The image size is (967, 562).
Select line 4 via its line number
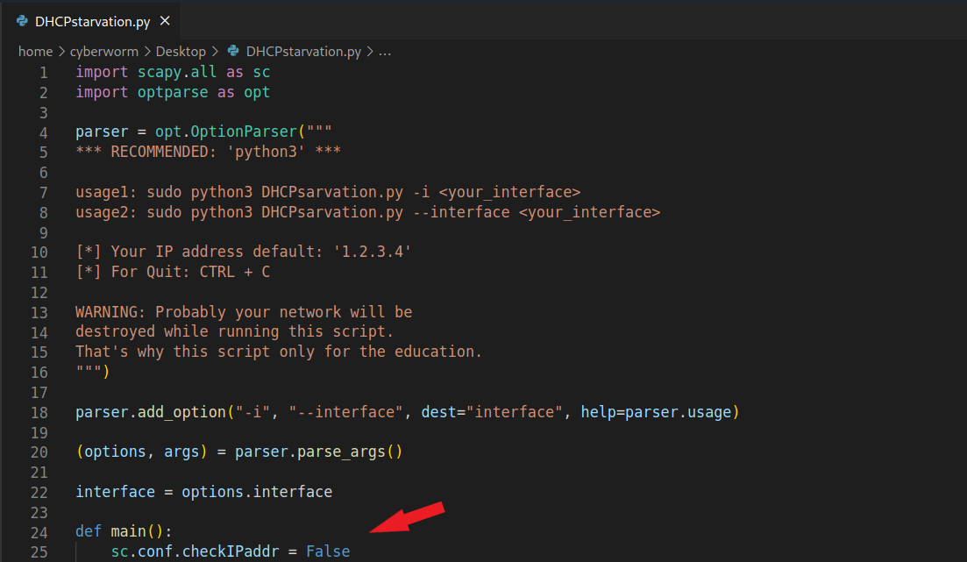(44, 132)
